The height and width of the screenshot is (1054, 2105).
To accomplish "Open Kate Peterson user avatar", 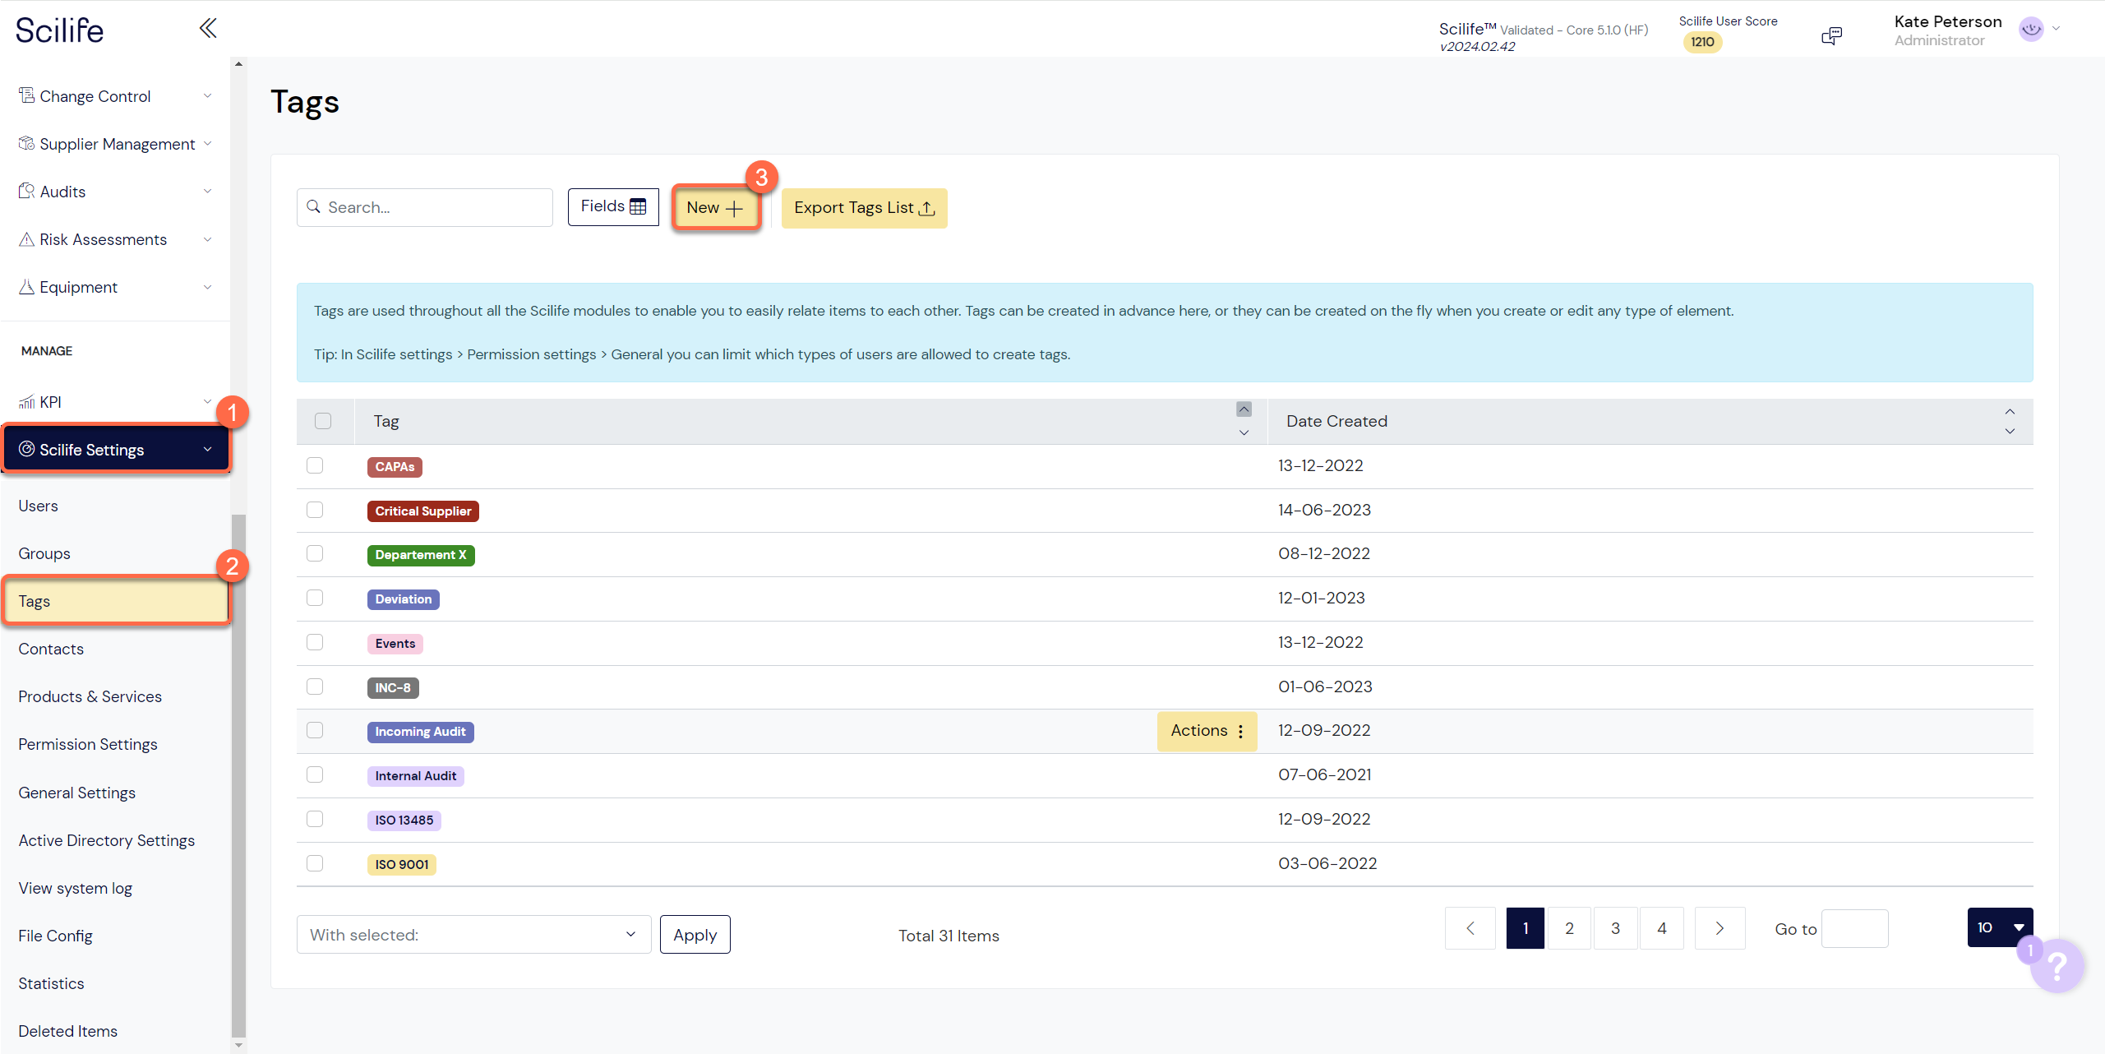I will [x=2031, y=30].
